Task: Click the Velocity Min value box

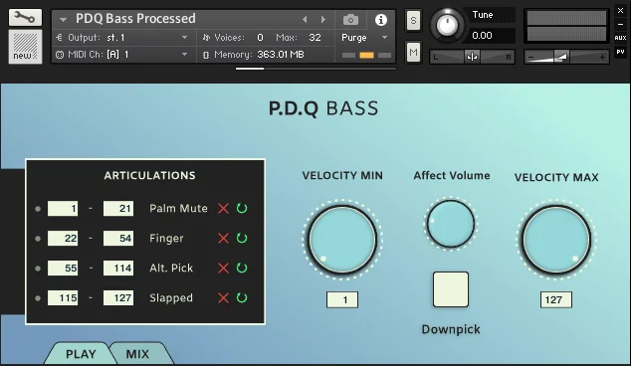Action: 342,300
